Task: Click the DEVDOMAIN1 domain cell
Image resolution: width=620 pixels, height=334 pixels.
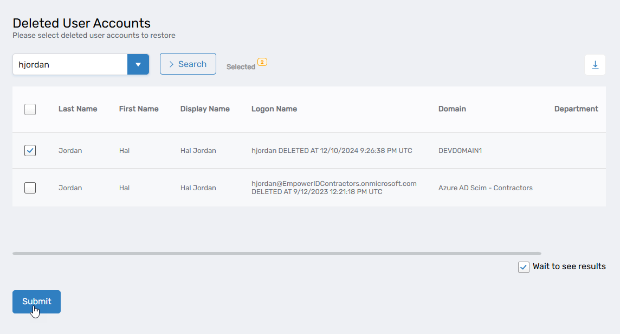Action: tap(460, 151)
